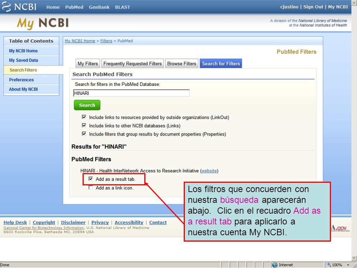Uncheck the LinkOut resources checkbox
Screen dimensions: 357x268
(84, 117)
